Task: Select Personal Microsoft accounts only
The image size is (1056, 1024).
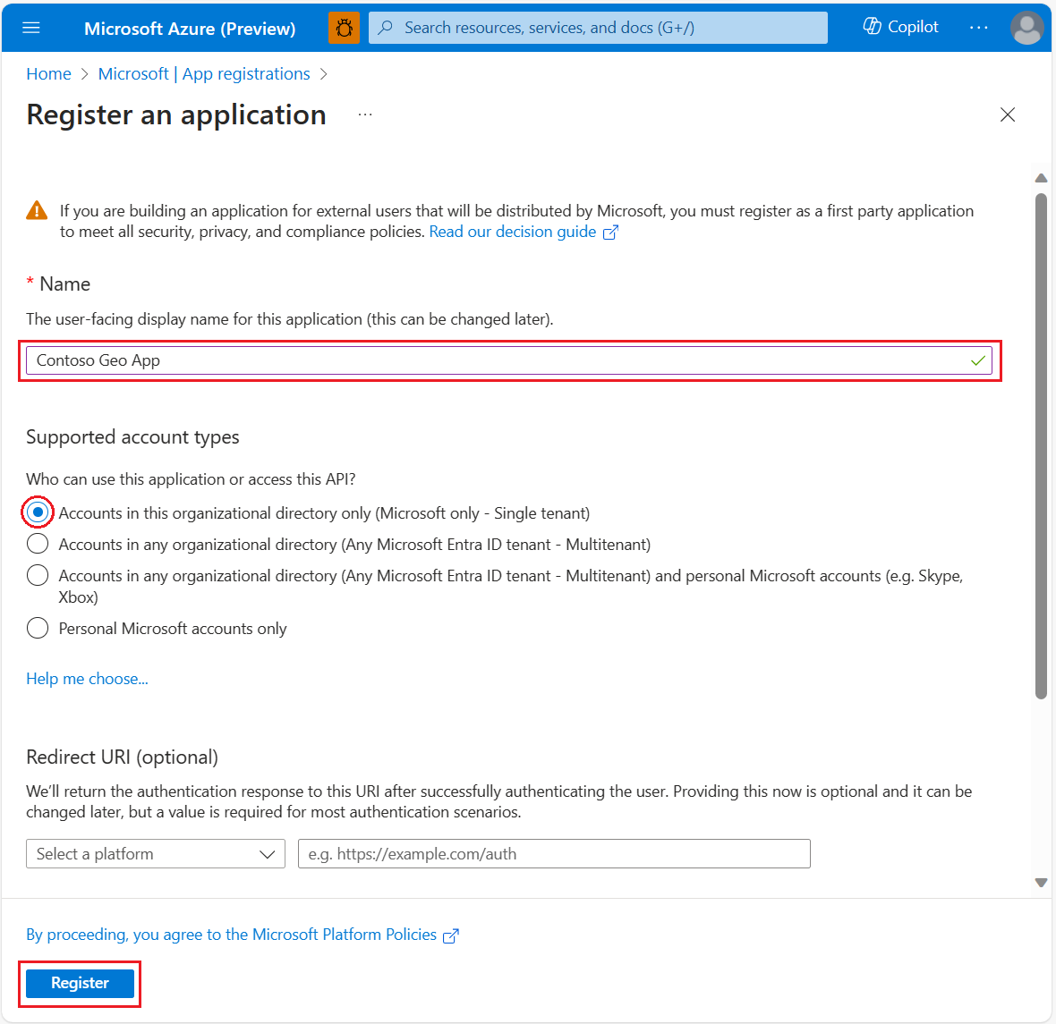Action: pos(37,628)
